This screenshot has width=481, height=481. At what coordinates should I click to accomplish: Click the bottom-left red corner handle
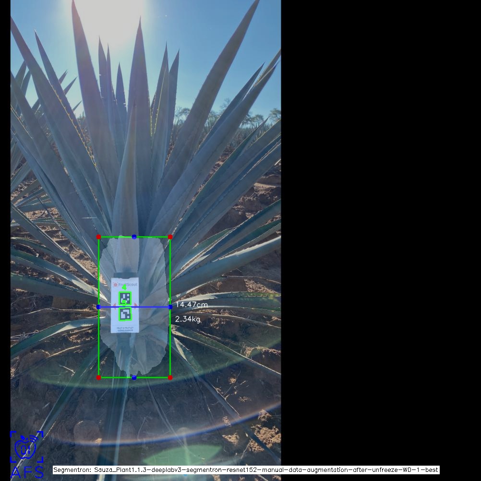pyautogui.click(x=99, y=378)
